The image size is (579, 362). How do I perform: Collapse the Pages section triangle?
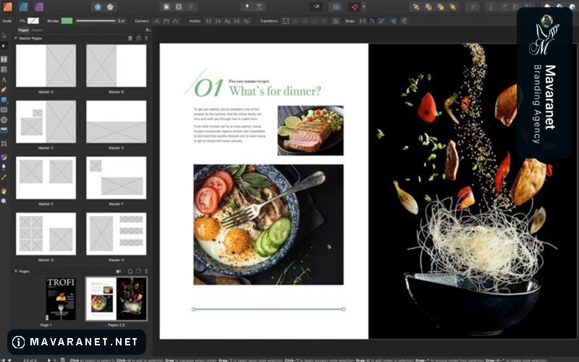(15, 271)
